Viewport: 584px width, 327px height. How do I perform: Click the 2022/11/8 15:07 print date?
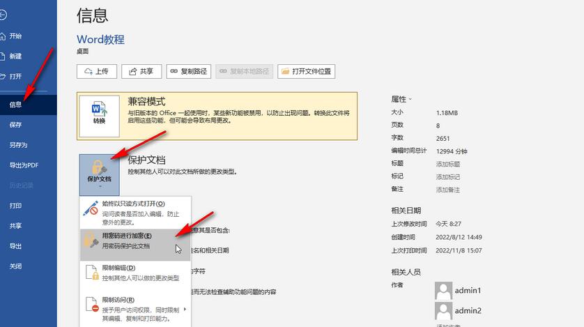[x=459, y=250]
